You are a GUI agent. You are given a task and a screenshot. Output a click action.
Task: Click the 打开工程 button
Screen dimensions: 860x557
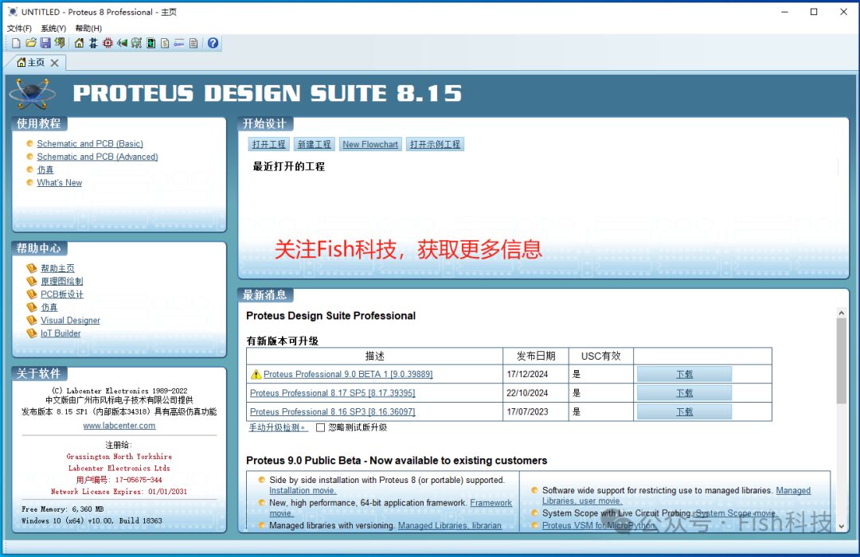pyautogui.click(x=269, y=144)
